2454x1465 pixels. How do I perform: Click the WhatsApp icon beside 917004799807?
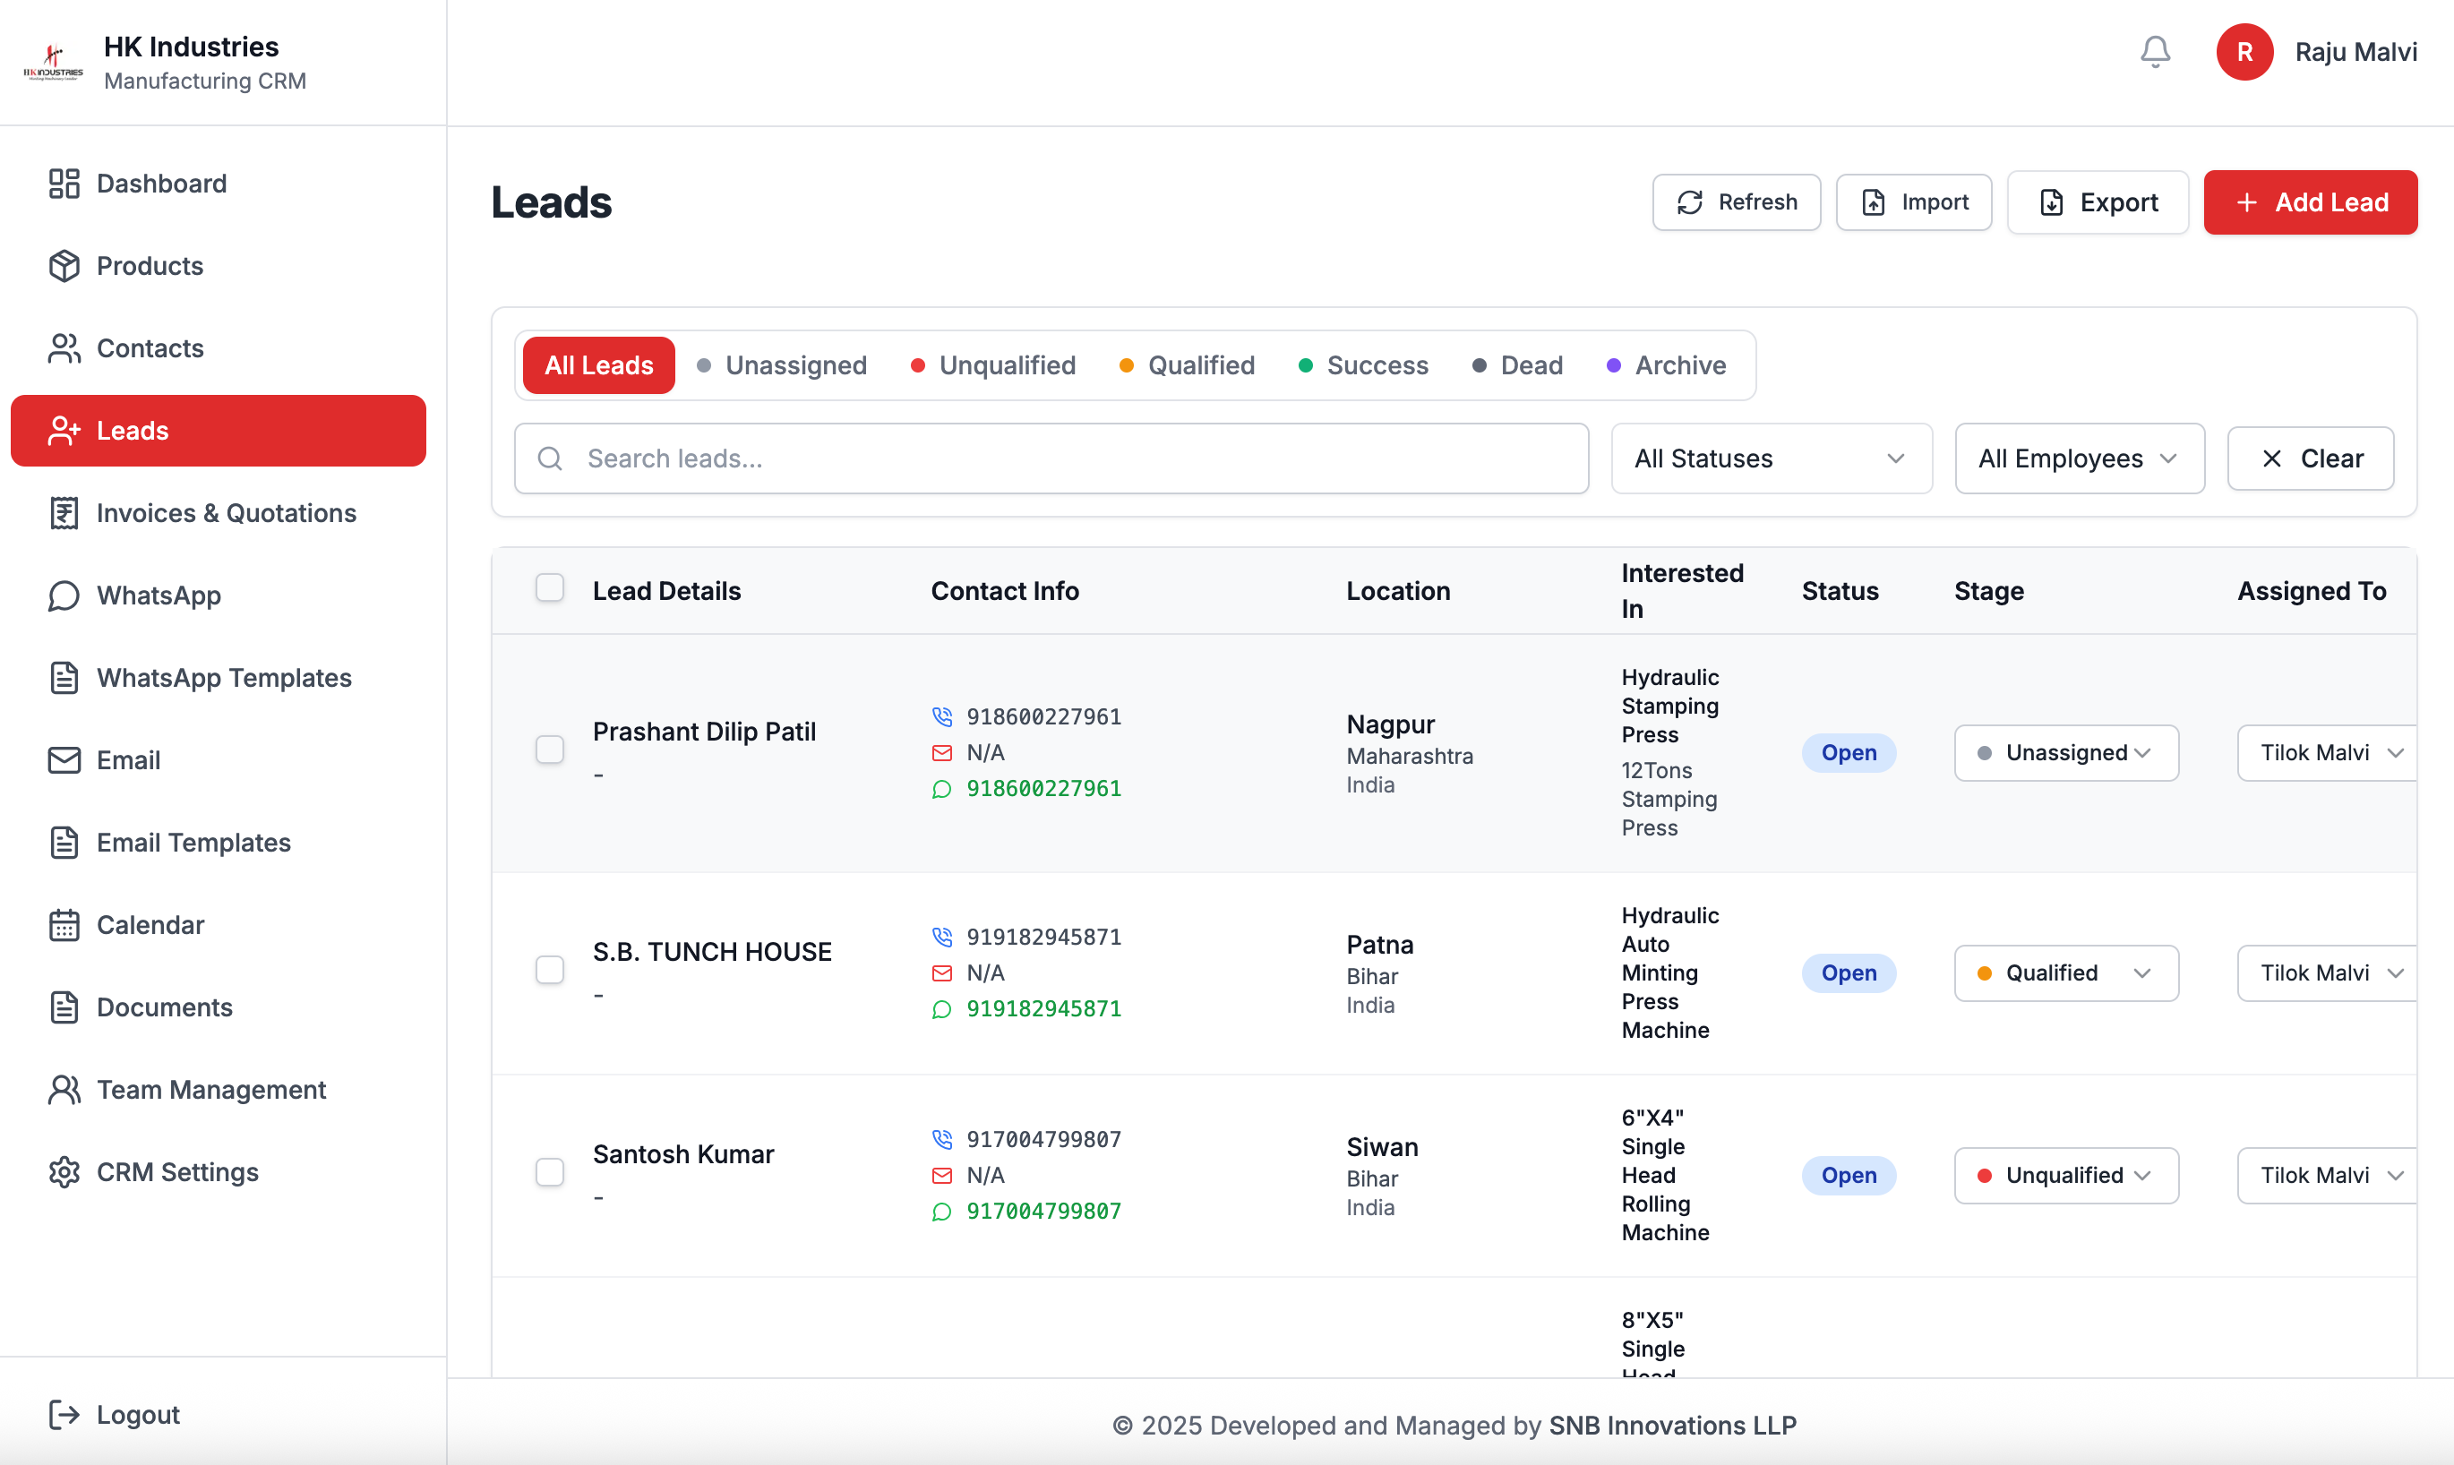(x=941, y=1212)
